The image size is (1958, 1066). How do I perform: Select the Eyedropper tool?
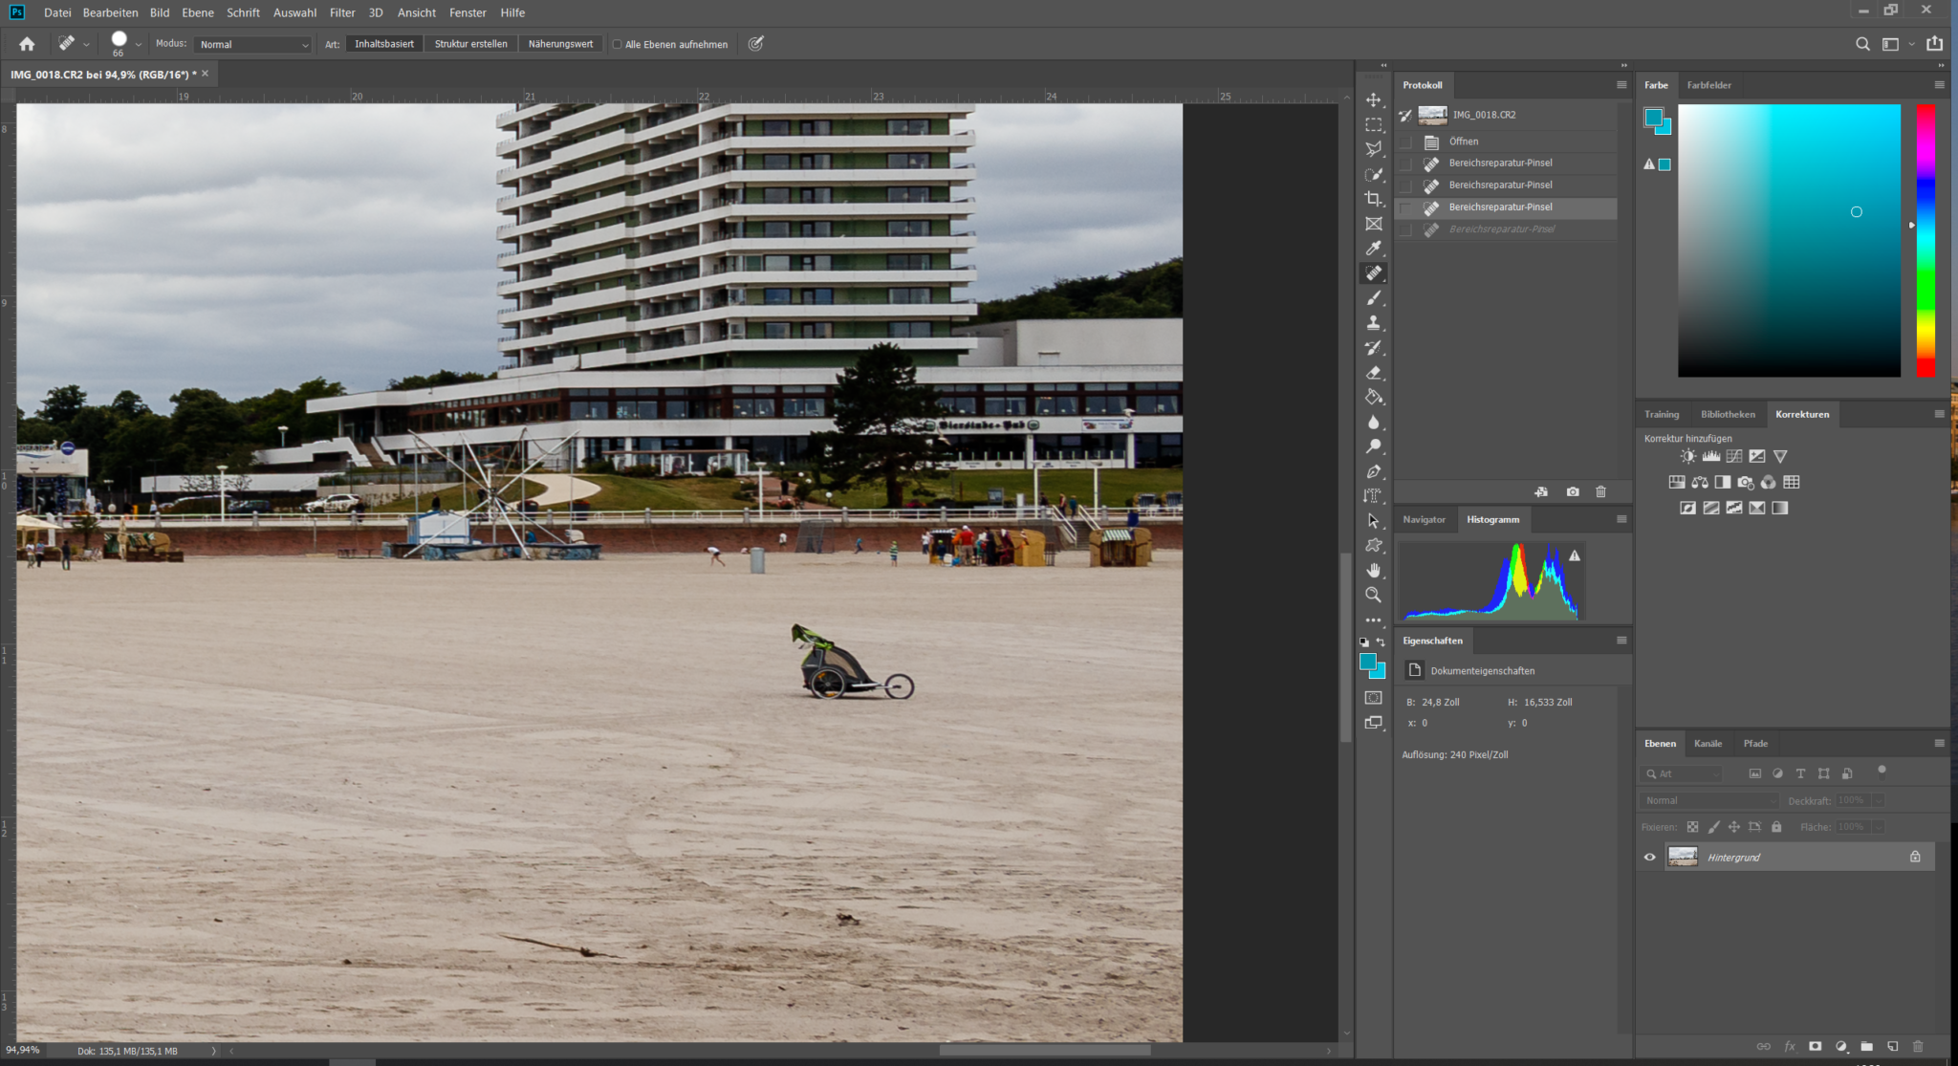[x=1374, y=249]
